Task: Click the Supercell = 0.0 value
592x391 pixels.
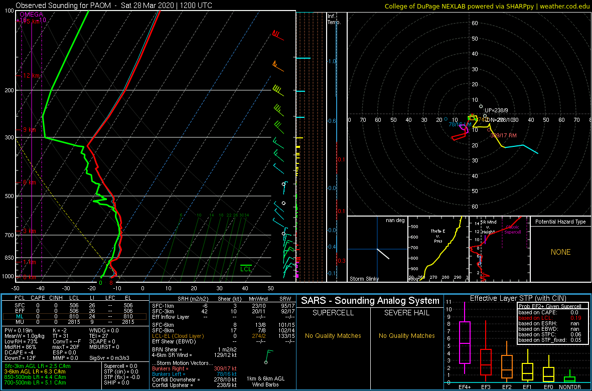Action: [120, 366]
